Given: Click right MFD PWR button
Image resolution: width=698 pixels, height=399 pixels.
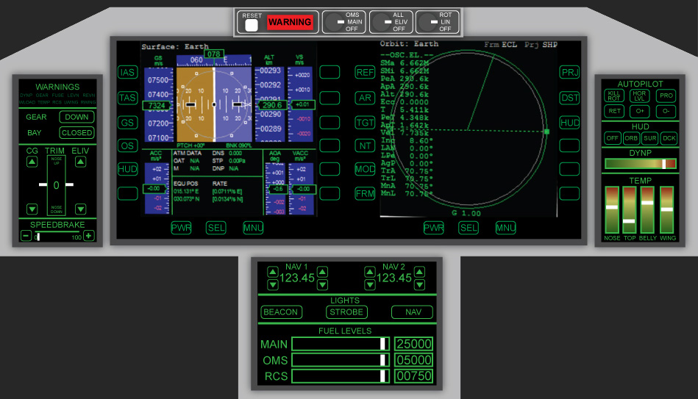Looking at the screenshot, I should [433, 228].
